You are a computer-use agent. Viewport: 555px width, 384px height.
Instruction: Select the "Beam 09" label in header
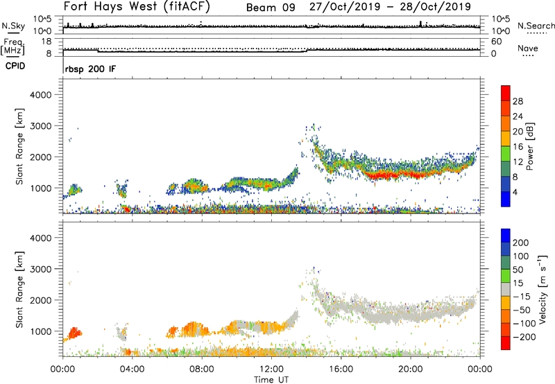(x=271, y=8)
